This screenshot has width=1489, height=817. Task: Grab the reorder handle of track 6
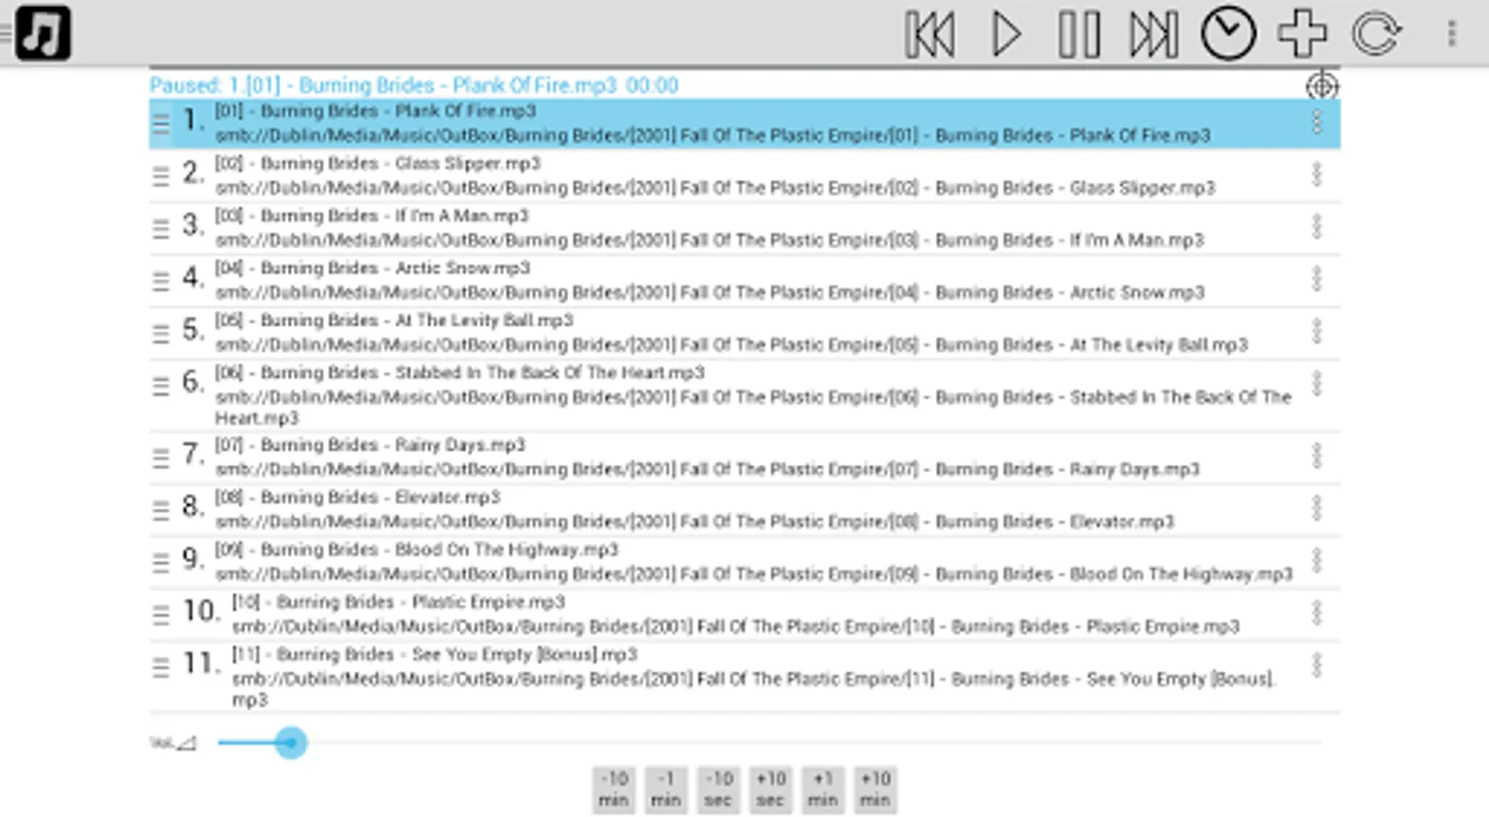(x=161, y=386)
